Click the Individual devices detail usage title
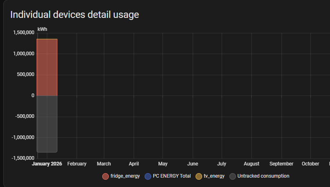This screenshot has height=187, width=330. point(75,15)
